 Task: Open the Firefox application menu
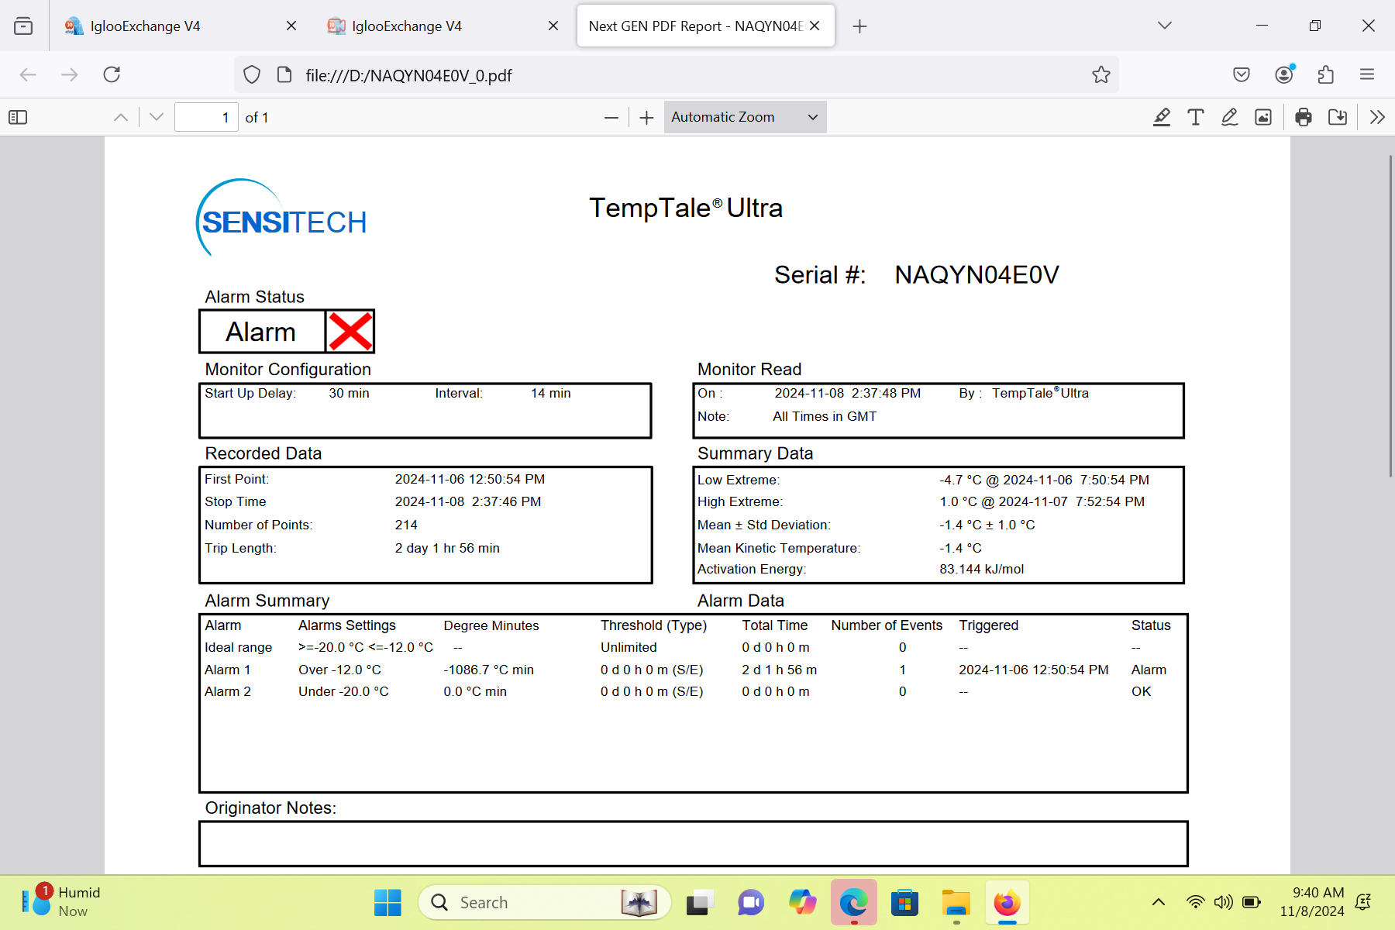point(1367,74)
